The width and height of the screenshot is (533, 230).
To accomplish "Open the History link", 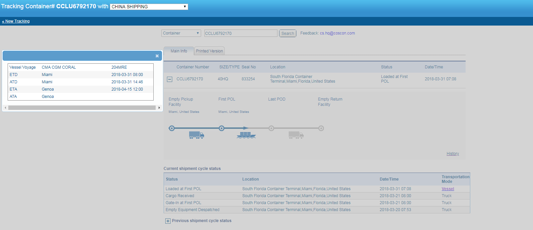I will [x=453, y=154].
